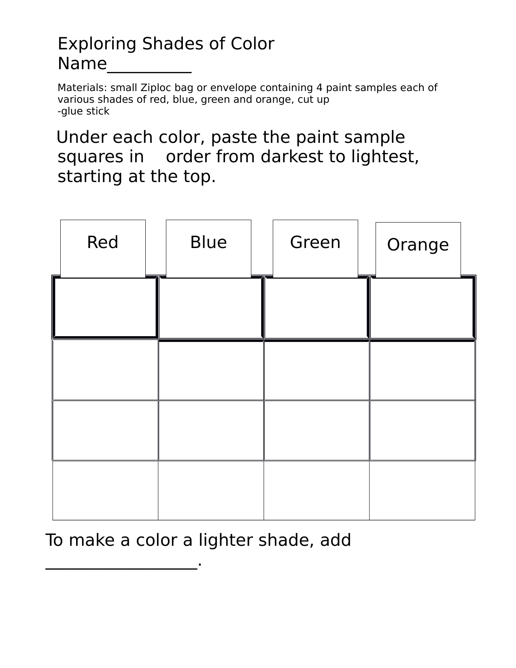Screen dimensions: 516x668
Task: Click the Green label box
Action: [x=315, y=248]
